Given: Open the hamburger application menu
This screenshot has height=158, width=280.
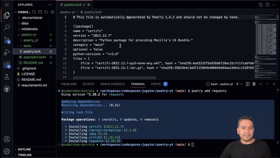Looking at the screenshot, I should 7,5.
